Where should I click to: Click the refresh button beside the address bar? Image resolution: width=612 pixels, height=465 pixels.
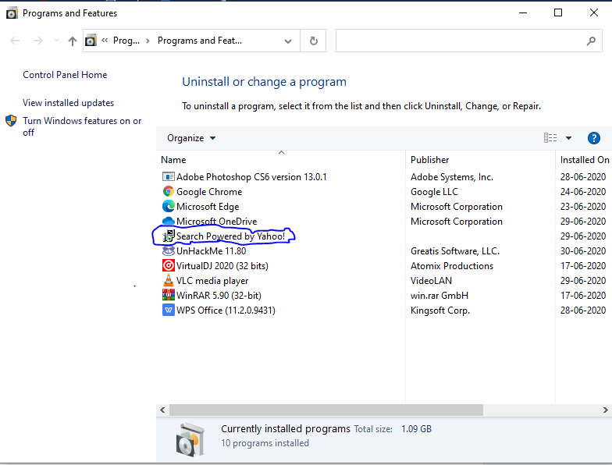coord(314,41)
